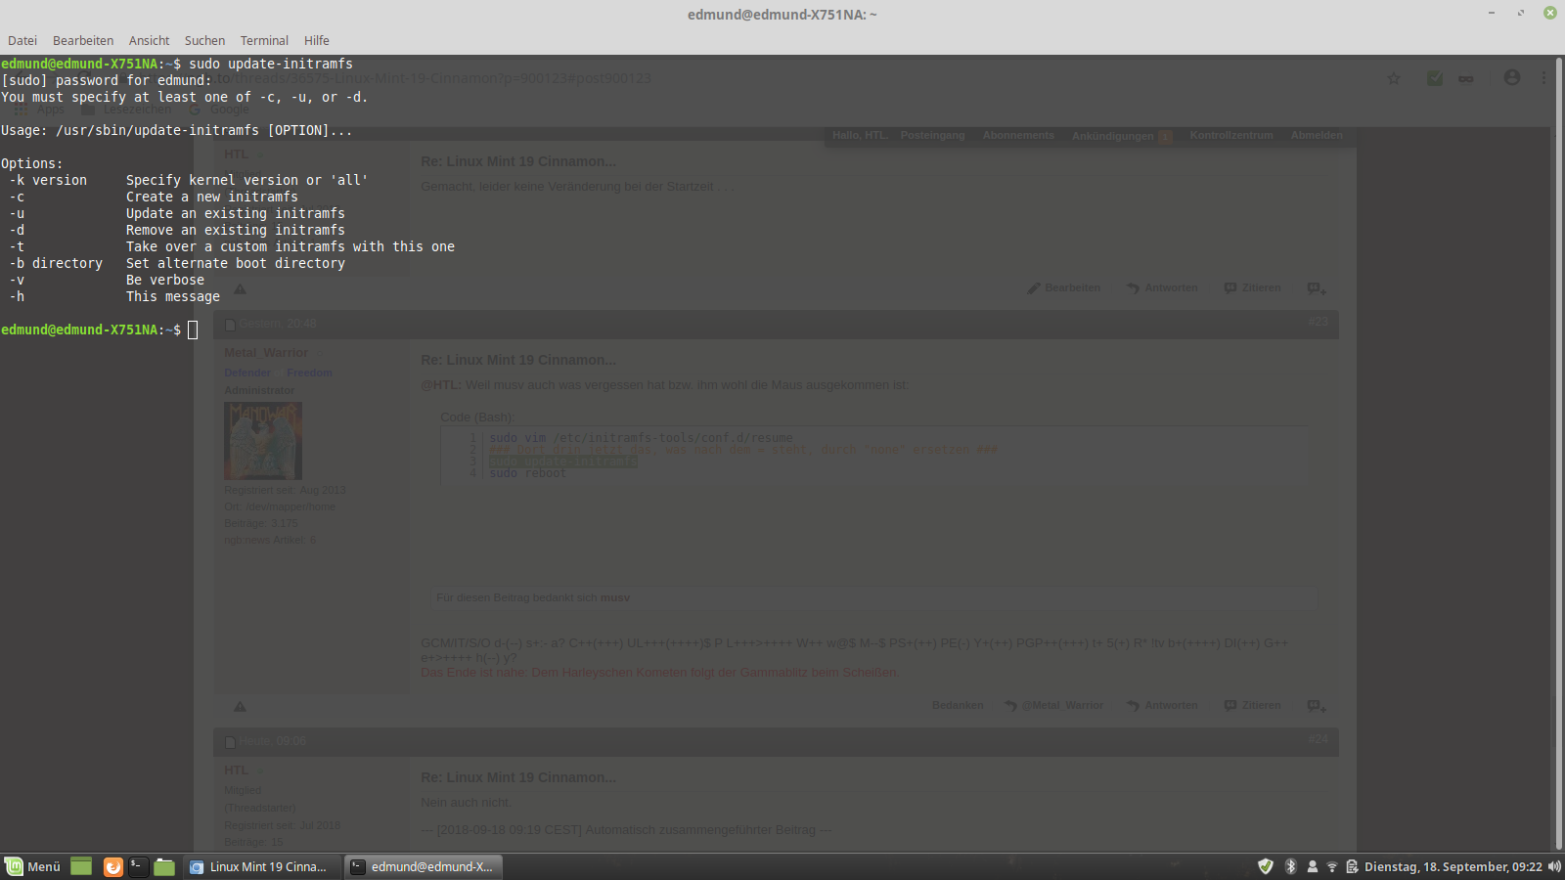
Task: Open the Terminal menu in menu bar
Action: click(x=264, y=41)
